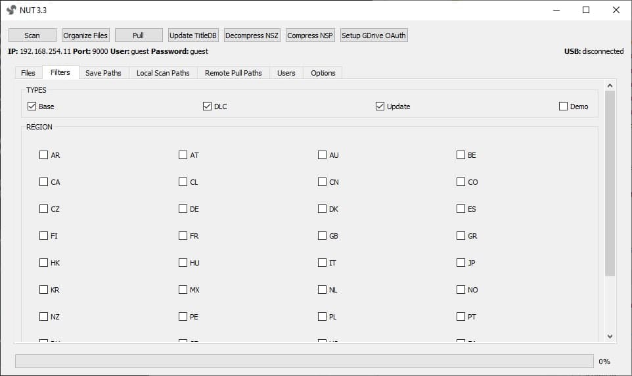Close the NUT 3.3 window
632x376 pixels.
(616, 10)
